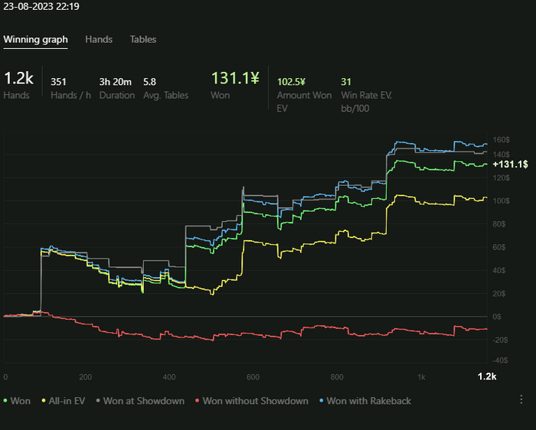Hide the Won at Showdown series label

click(144, 401)
